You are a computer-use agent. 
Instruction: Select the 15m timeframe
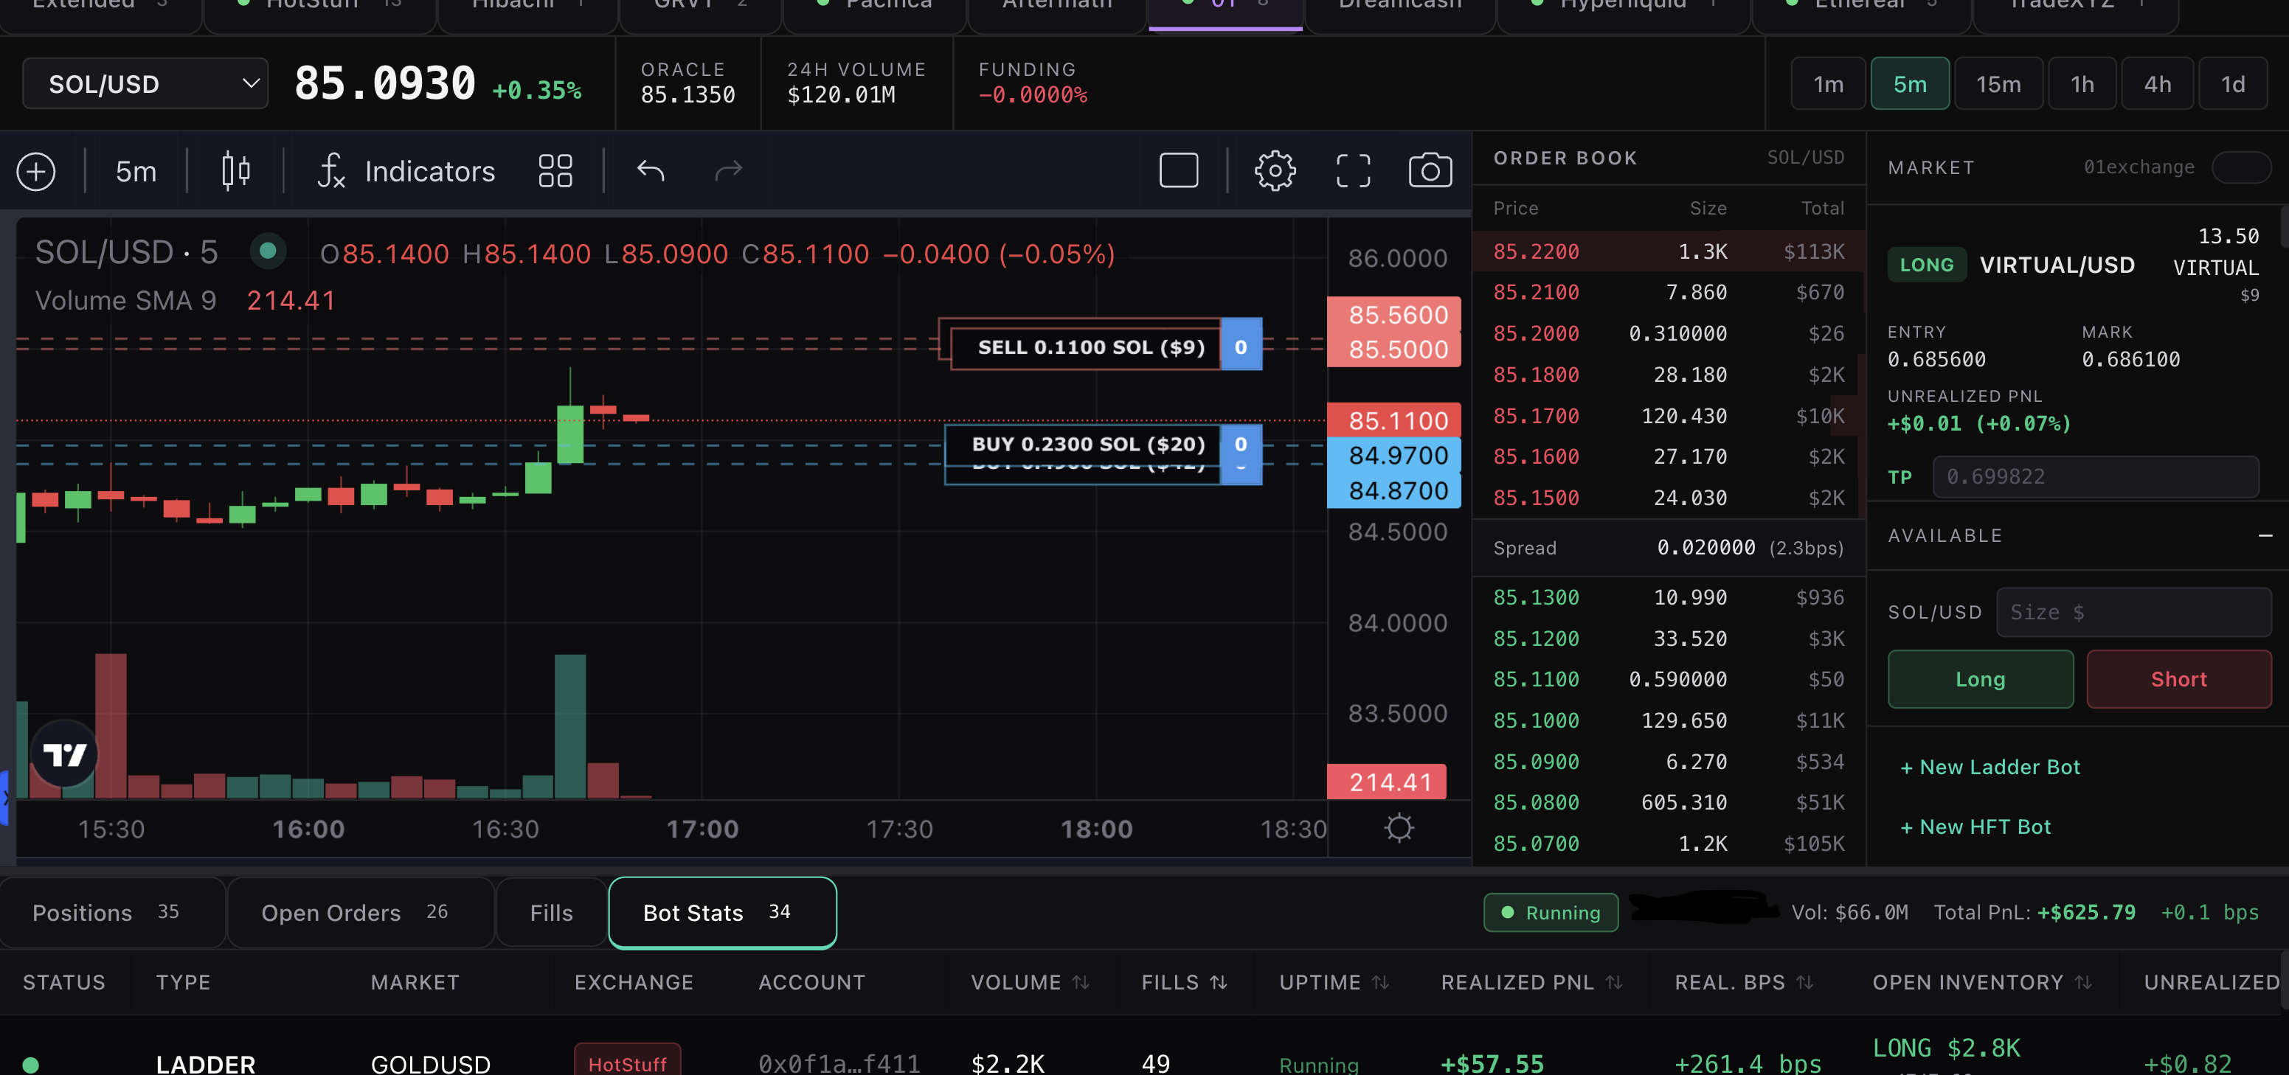[x=1998, y=83]
